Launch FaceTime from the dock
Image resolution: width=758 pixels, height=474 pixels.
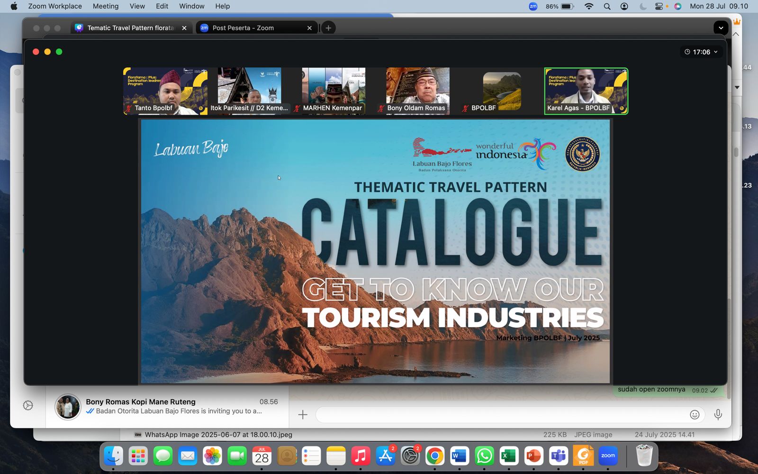pyautogui.click(x=237, y=456)
